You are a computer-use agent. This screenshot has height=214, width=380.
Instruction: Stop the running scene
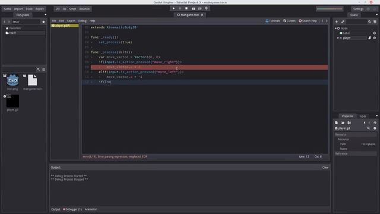tap(186, 8)
